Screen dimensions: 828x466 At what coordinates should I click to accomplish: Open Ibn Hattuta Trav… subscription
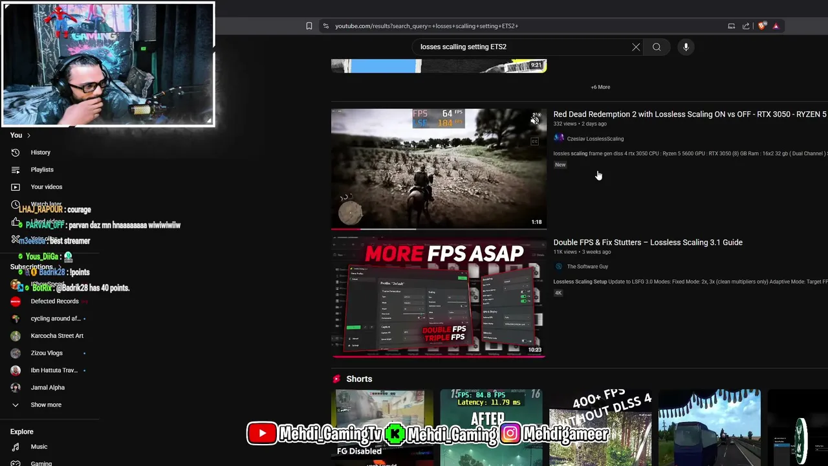54,370
